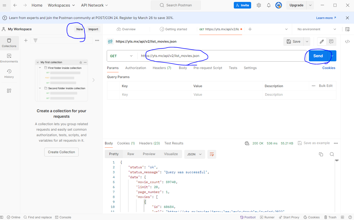
Task: Toggle the wrap lines icon in the response
Action: (212, 154)
